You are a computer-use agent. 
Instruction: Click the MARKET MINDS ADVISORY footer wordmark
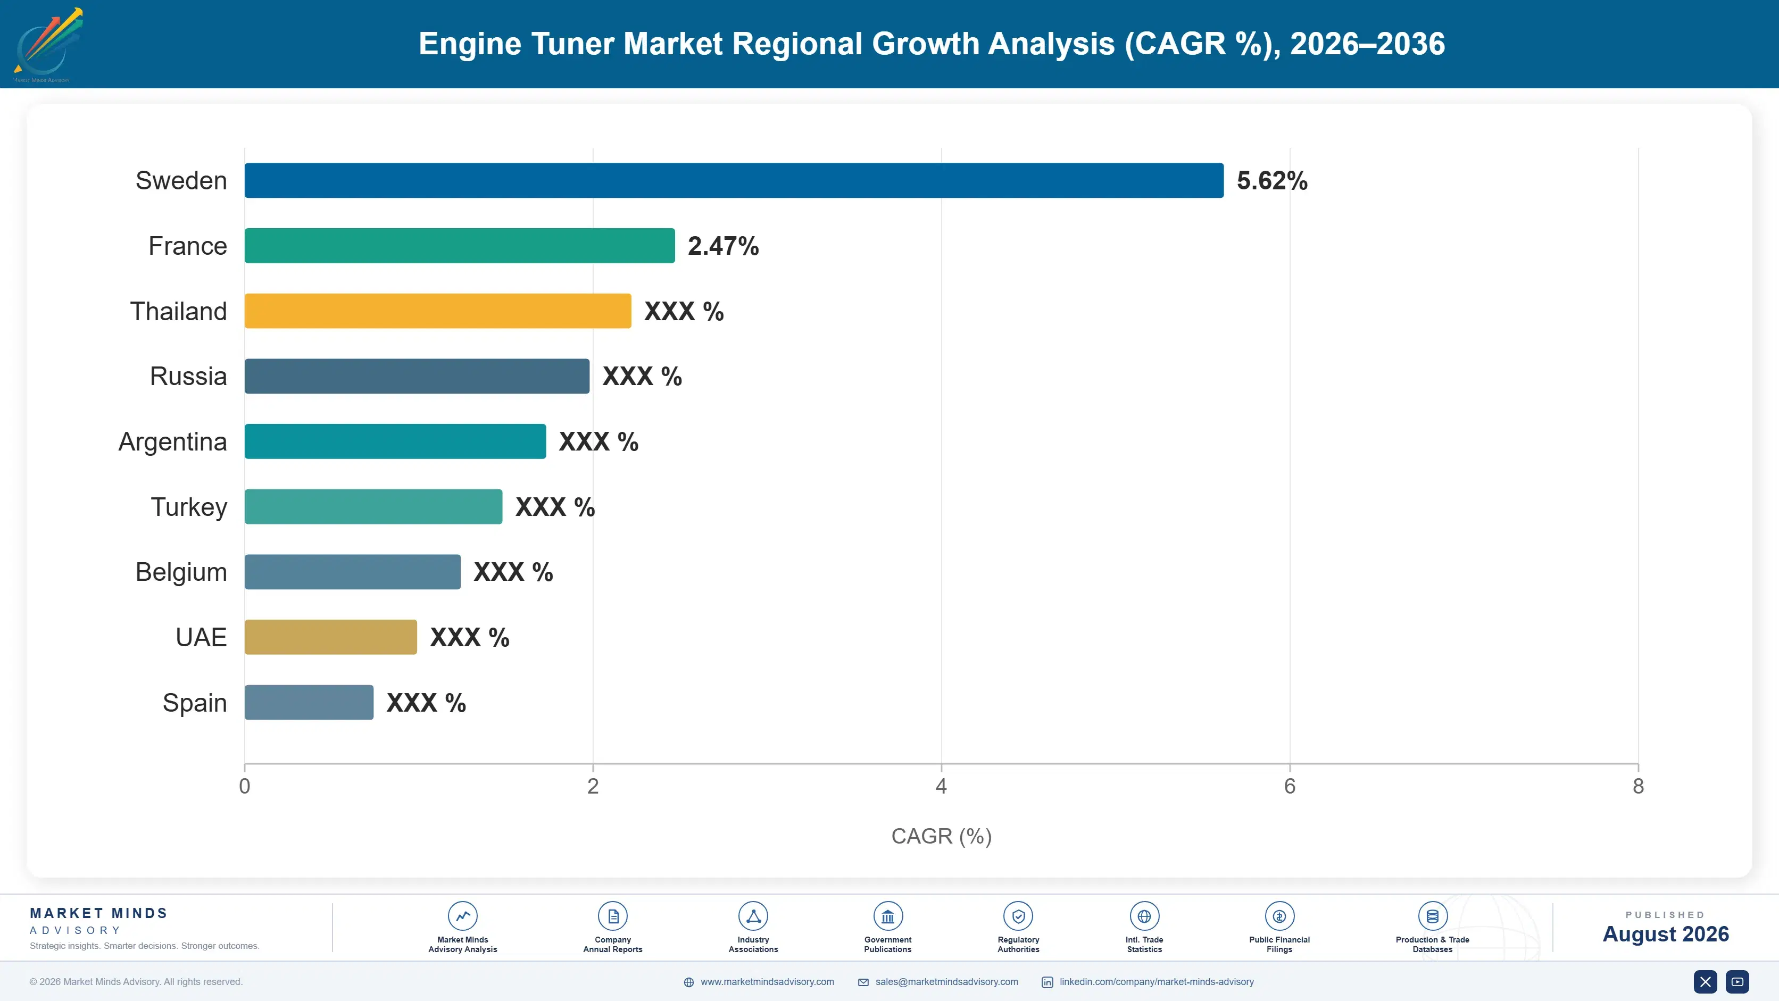pos(99,921)
